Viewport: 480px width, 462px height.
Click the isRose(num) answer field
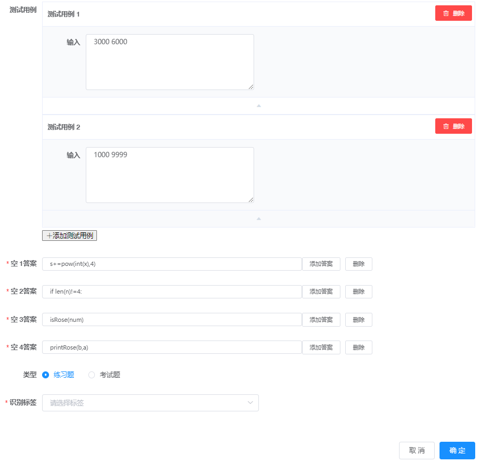tap(172, 320)
